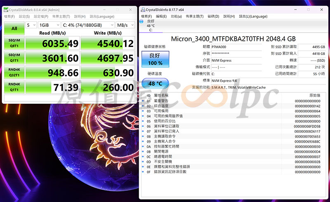Click the interface field NVM Express

[x=236, y=60]
